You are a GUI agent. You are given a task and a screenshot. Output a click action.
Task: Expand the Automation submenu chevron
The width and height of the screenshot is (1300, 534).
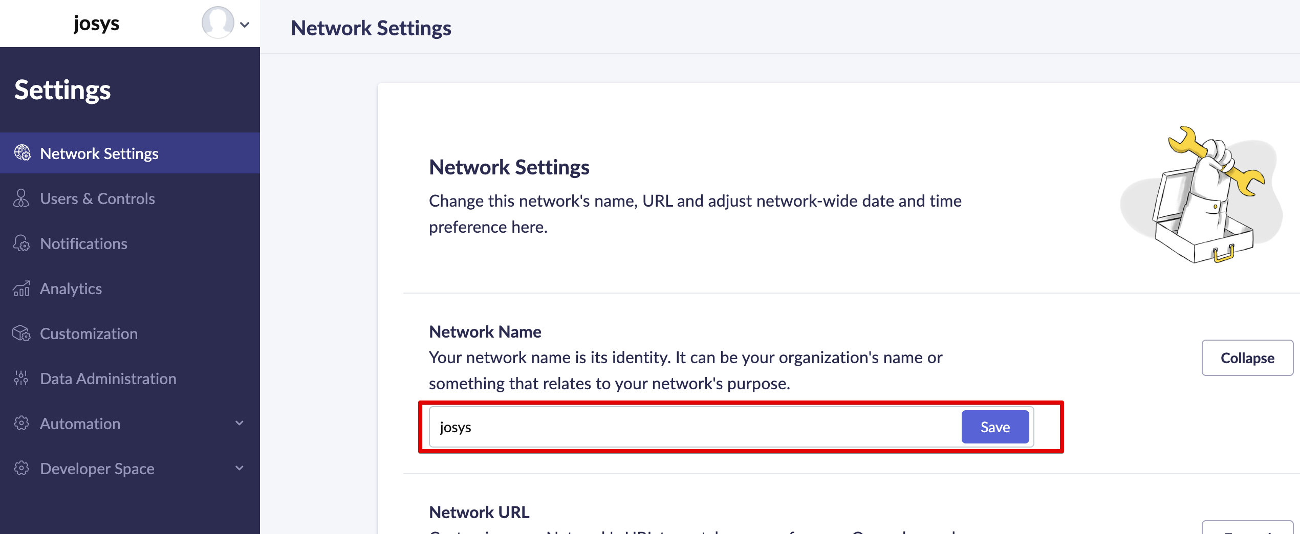click(x=239, y=423)
